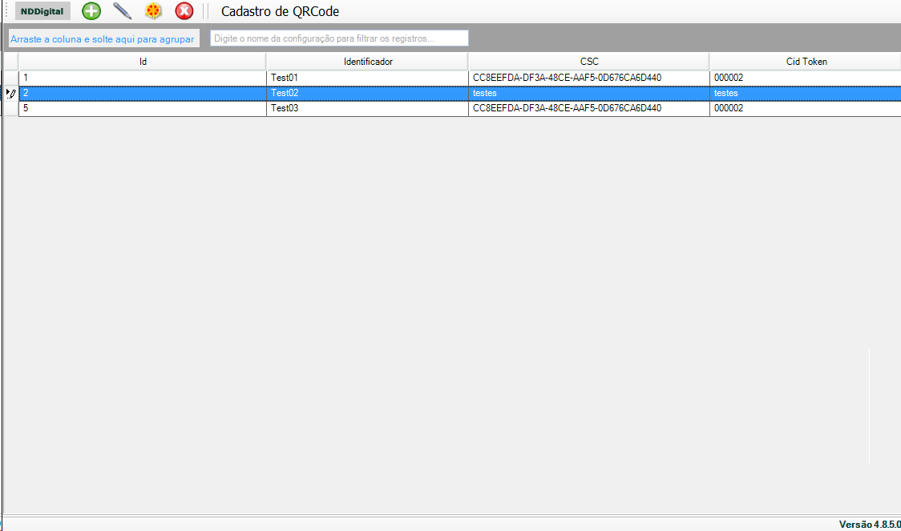
Task: Click the red X delete icon
Action: pos(184,11)
